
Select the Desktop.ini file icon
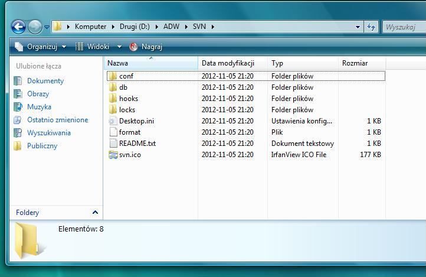pos(114,121)
